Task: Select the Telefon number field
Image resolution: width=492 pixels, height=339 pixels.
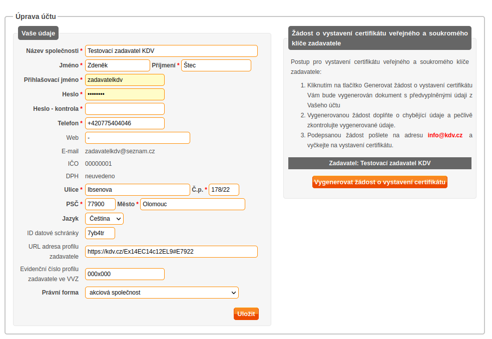Action: tap(125, 123)
